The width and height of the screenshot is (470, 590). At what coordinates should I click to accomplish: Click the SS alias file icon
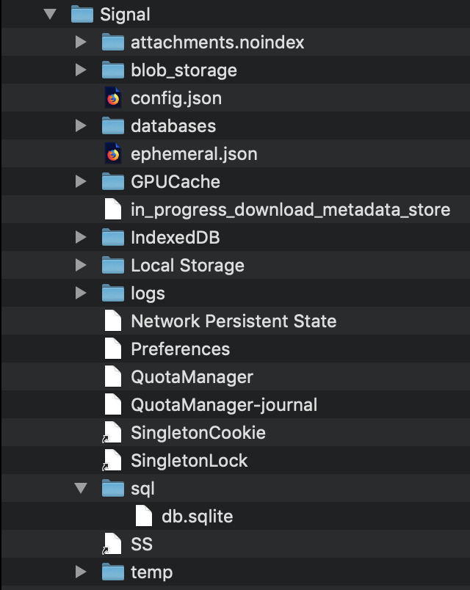pos(112,544)
